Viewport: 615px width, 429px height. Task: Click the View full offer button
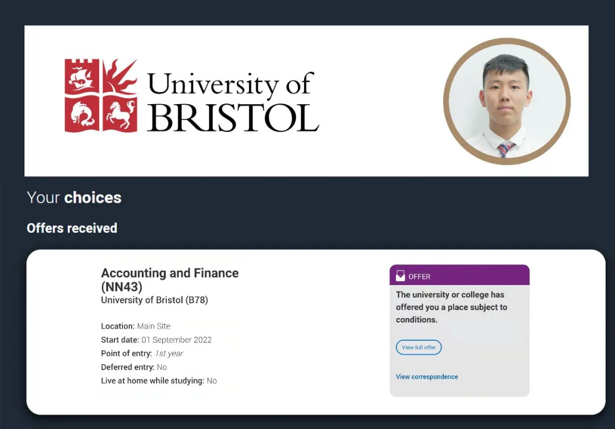click(x=419, y=347)
